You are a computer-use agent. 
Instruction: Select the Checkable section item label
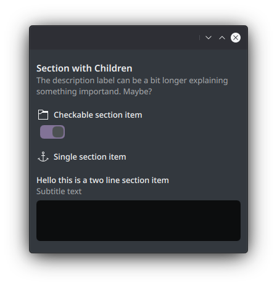(x=98, y=115)
